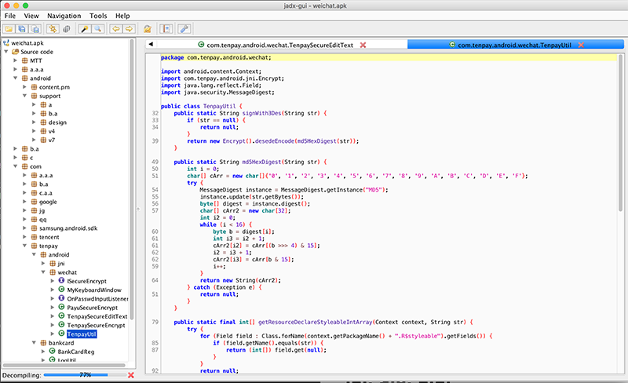Click the samsung.android.sdk package icon

click(34, 228)
